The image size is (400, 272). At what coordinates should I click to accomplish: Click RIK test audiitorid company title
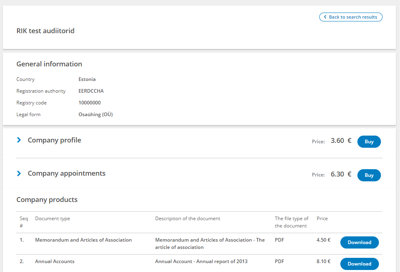tap(45, 31)
